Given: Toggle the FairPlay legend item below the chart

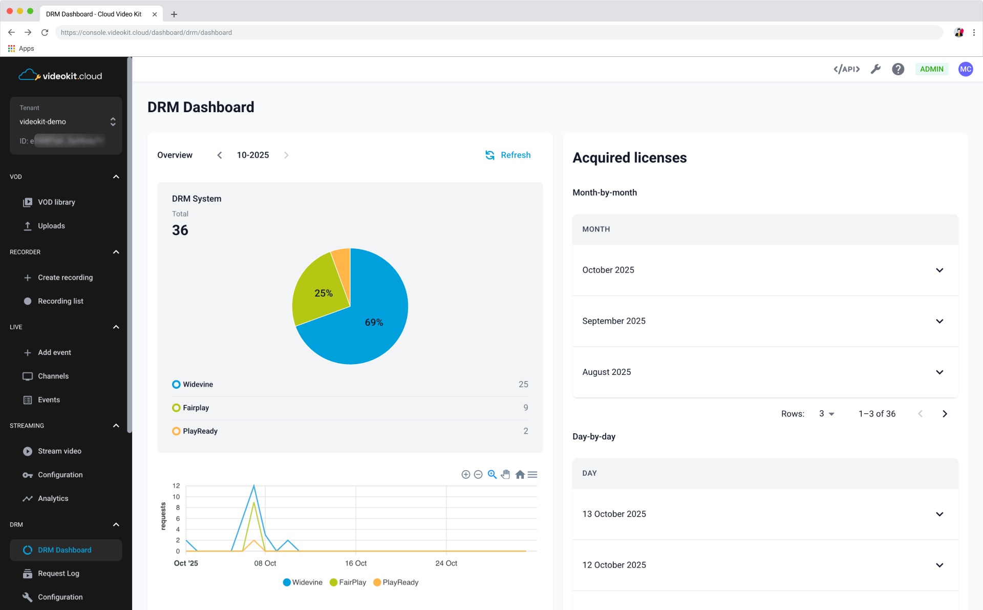Looking at the screenshot, I should [x=348, y=582].
